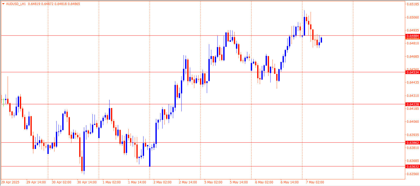Click the 29 Apr 14:00 time label
Viewport: 420px width, 186px height.
[x=36, y=182]
